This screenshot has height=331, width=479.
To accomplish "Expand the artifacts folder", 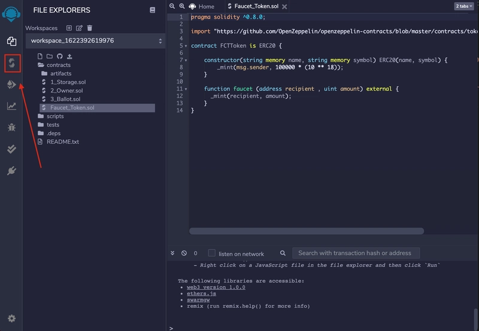I will pos(56,73).
